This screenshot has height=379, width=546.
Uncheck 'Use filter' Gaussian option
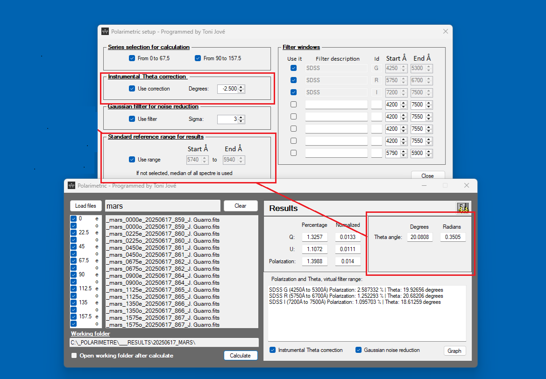click(132, 119)
